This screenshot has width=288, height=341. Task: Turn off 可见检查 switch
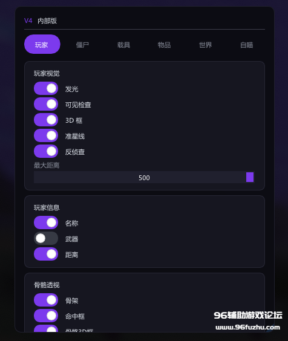(46, 104)
